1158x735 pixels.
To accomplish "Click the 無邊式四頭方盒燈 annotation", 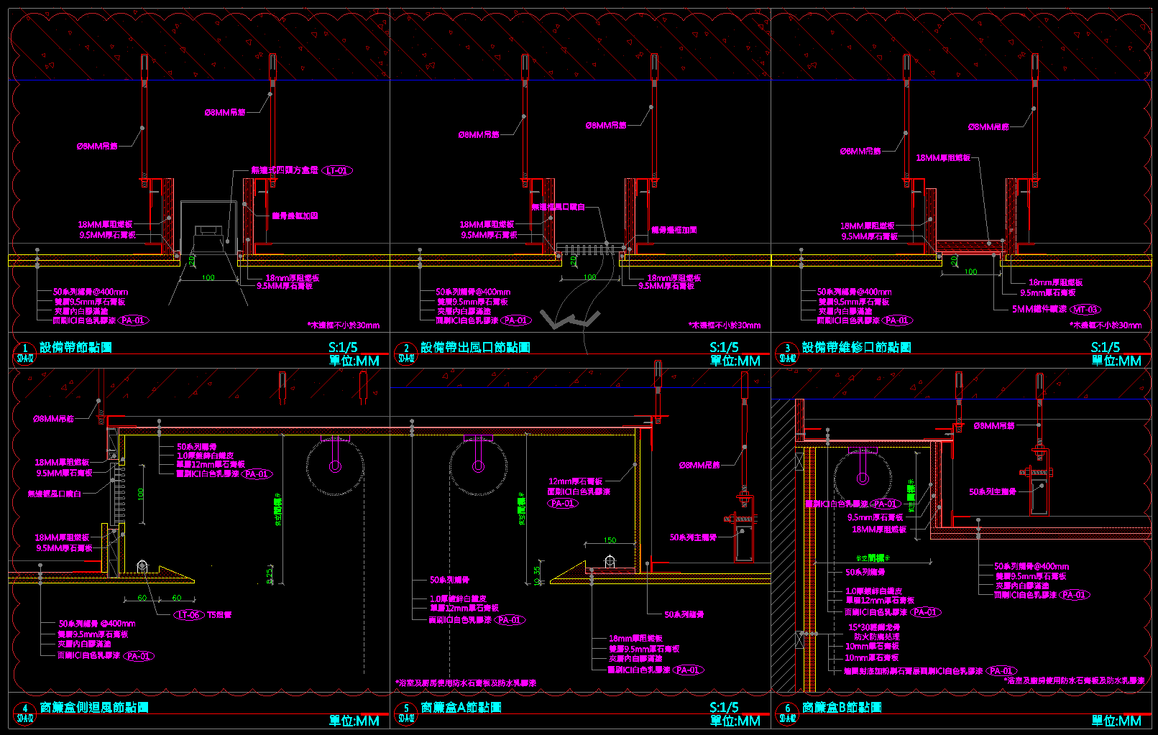I will (284, 170).
